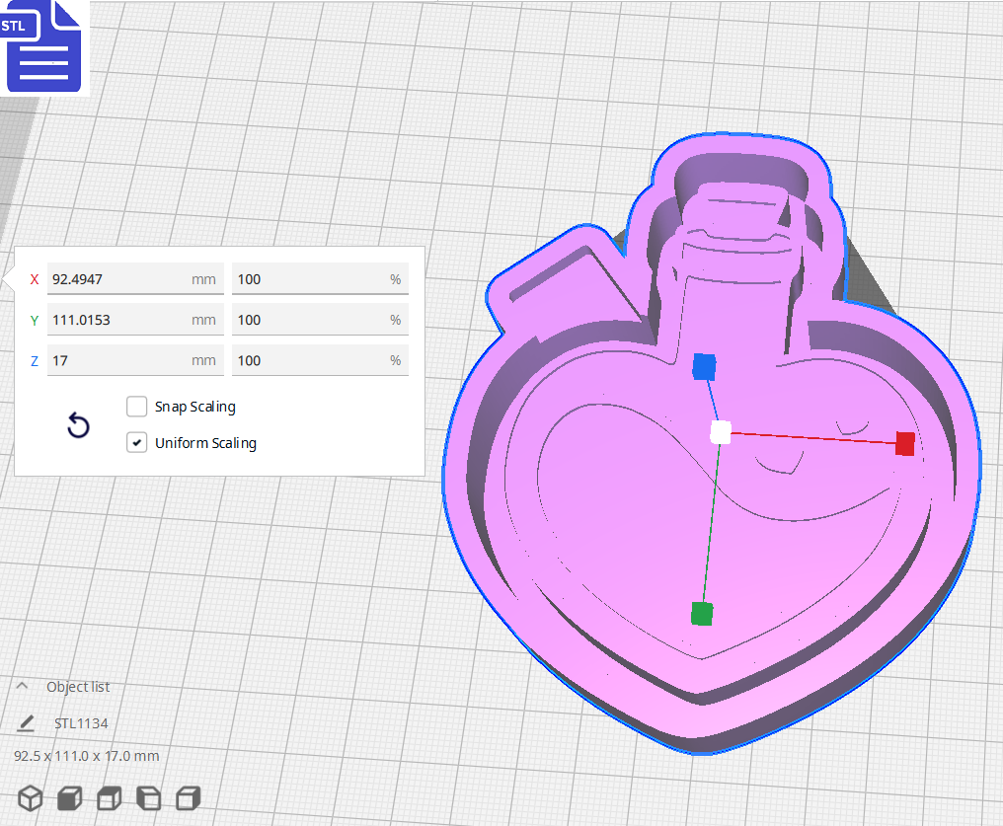Screen dimensions: 1003x826
Task: Select the right side view icon
Action: [x=188, y=797]
